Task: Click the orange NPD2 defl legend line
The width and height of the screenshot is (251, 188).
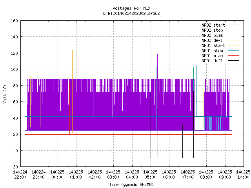Action: click(233, 40)
